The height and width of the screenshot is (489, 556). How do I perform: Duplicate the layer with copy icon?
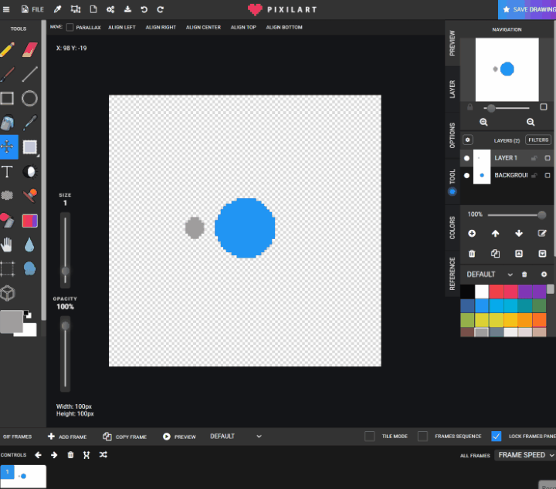coord(495,254)
